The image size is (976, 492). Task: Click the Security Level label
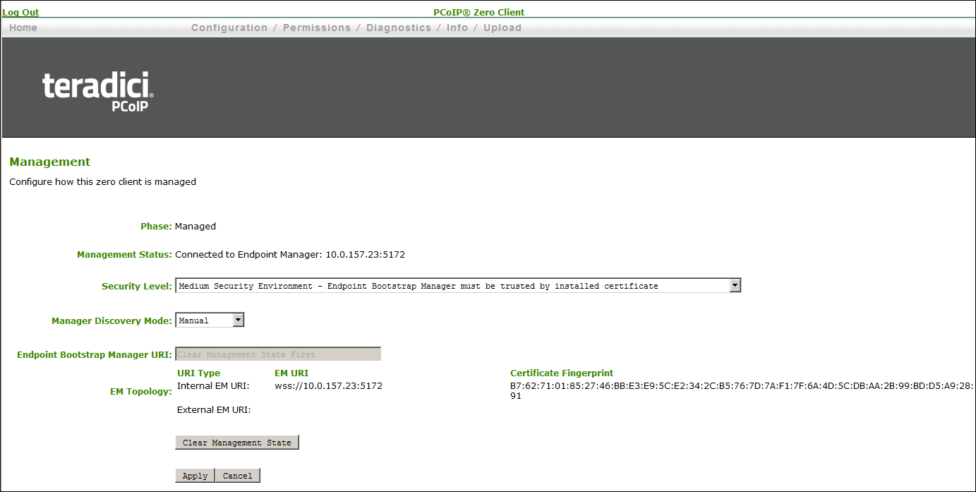tap(137, 286)
